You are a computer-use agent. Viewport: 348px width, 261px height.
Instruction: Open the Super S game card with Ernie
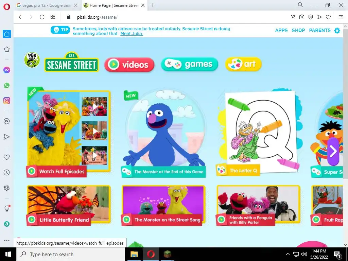(327, 134)
